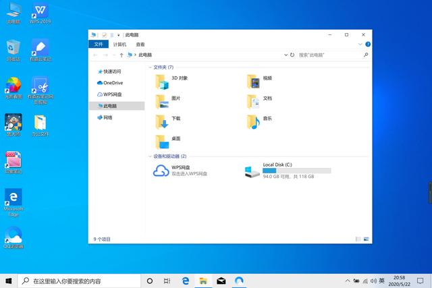Open the Mail app from taskbar

click(x=221, y=281)
